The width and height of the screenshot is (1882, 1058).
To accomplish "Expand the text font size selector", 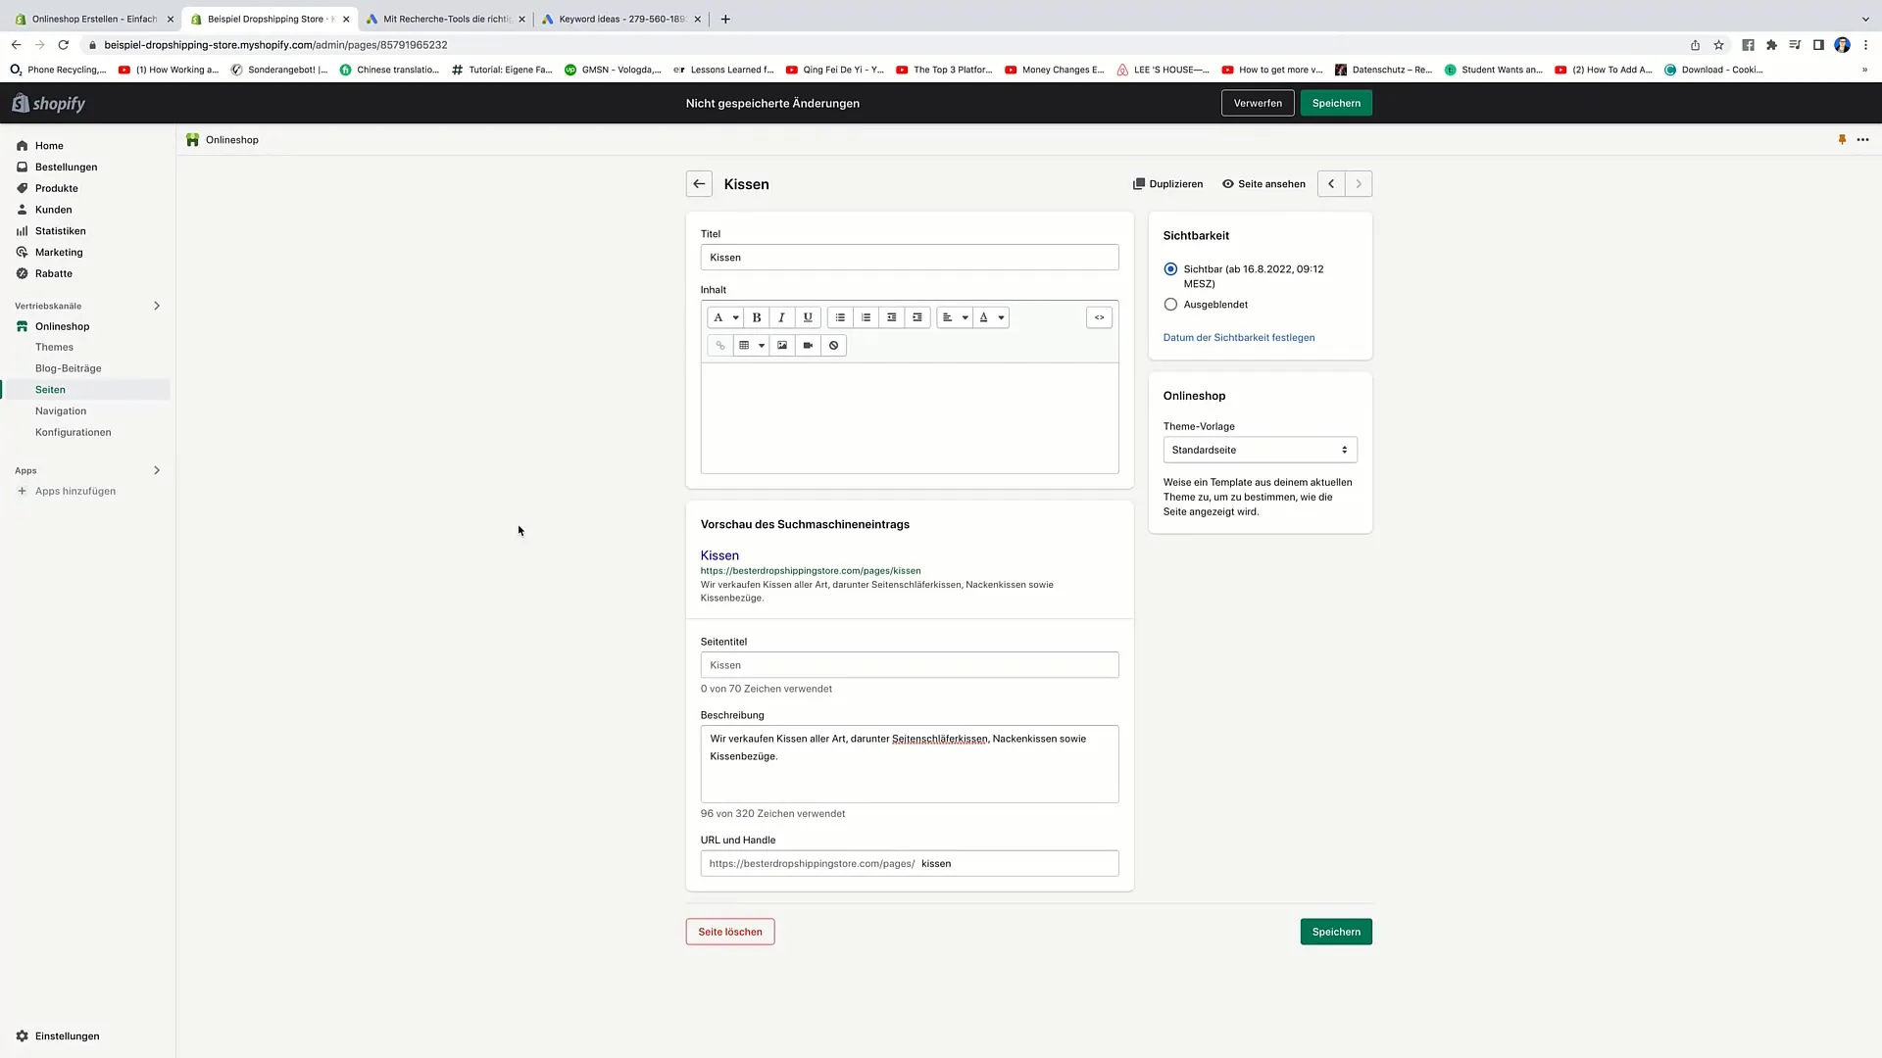I will pyautogui.click(x=734, y=316).
